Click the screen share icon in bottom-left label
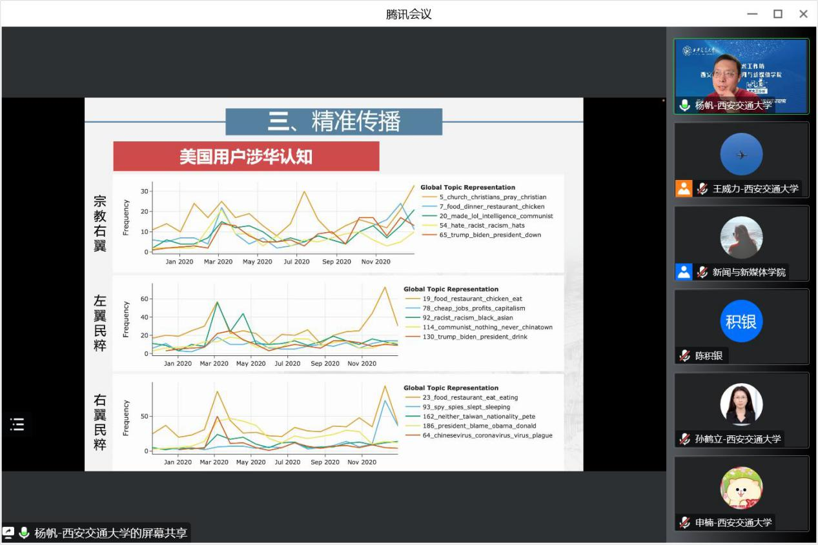This screenshot has height=545, width=818. tap(8, 533)
